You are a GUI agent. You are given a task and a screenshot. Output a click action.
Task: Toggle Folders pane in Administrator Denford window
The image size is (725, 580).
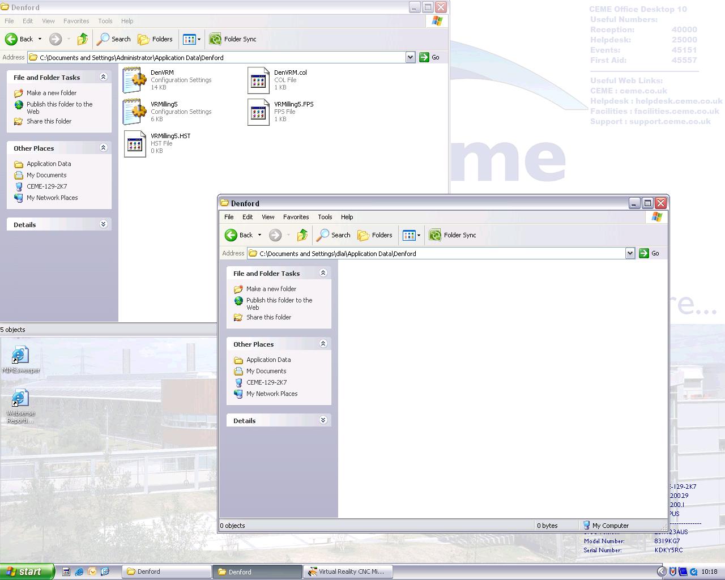[x=155, y=39]
